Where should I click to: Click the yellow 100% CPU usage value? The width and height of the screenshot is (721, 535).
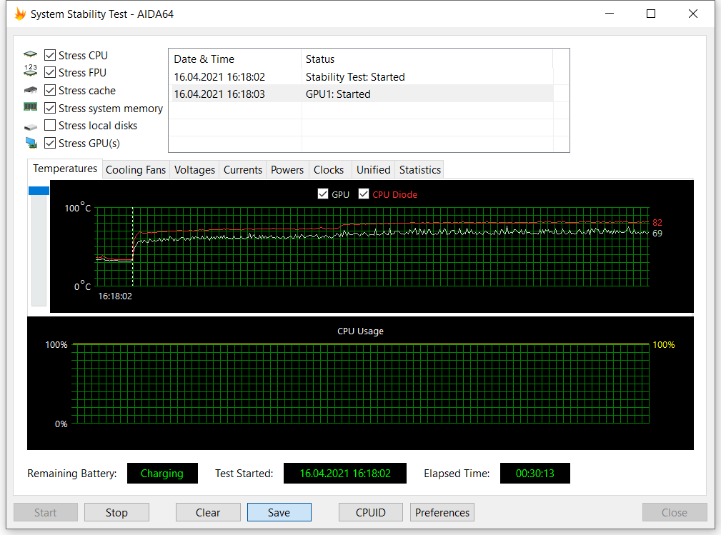tap(664, 345)
